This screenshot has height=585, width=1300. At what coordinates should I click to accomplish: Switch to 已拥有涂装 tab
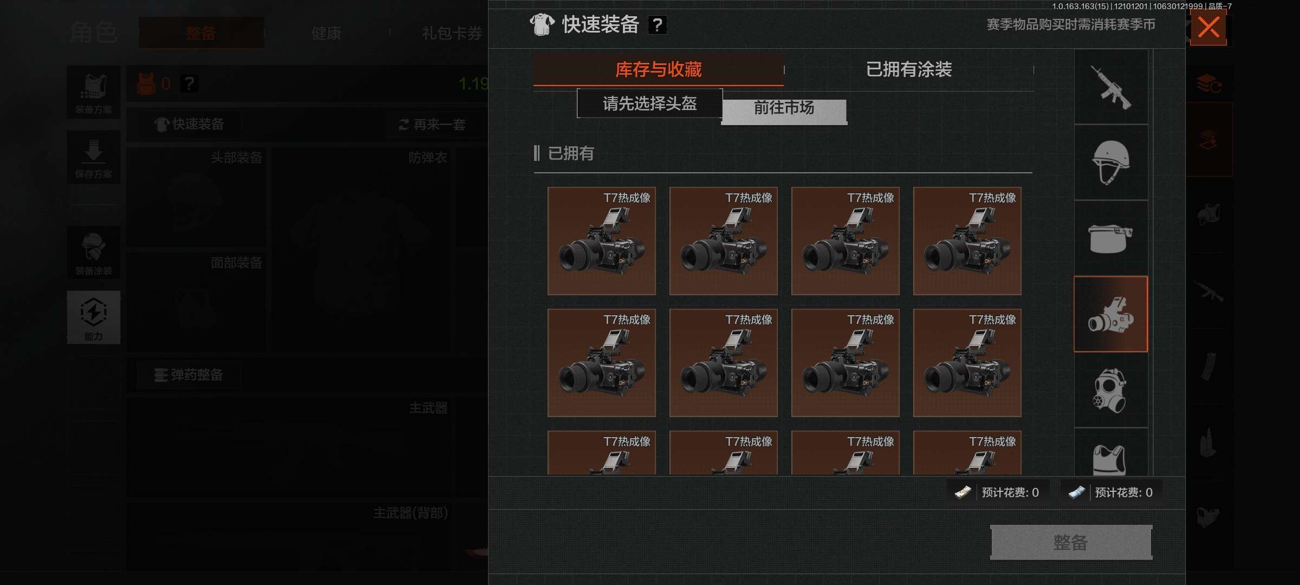click(909, 69)
